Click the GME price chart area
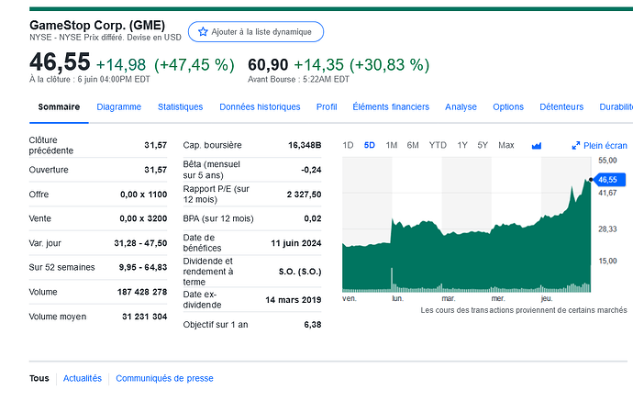Screen dimensions: 633x401 [466, 225]
